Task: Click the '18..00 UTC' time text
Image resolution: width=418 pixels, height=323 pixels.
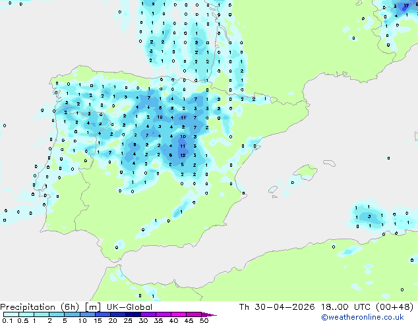Action: point(346,307)
